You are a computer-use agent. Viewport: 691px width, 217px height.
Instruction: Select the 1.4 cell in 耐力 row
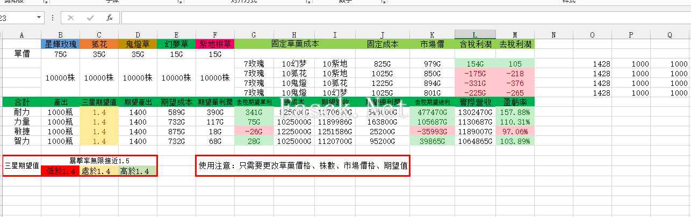[x=99, y=112]
